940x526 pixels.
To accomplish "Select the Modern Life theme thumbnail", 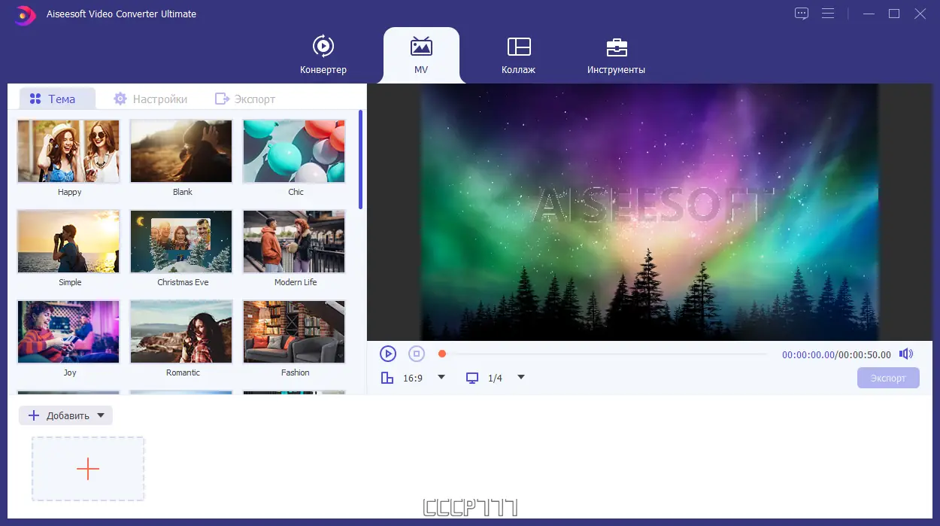I will [x=294, y=242].
